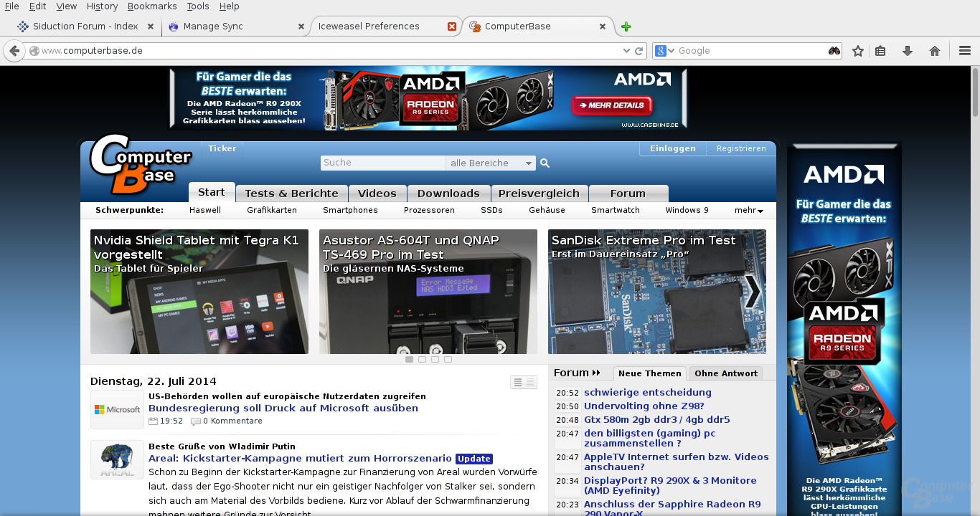
Task: Open a new tab with plus icon
Action: 626,27
